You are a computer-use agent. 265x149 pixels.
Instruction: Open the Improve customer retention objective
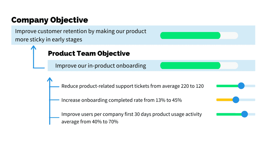81,35
